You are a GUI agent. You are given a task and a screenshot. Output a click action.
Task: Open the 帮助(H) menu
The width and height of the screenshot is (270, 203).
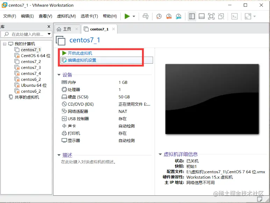pyautogui.click(x=110, y=16)
